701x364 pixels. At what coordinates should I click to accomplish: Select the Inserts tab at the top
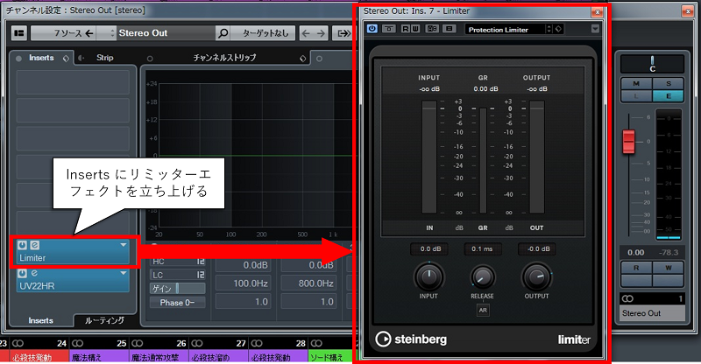pos(41,58)
